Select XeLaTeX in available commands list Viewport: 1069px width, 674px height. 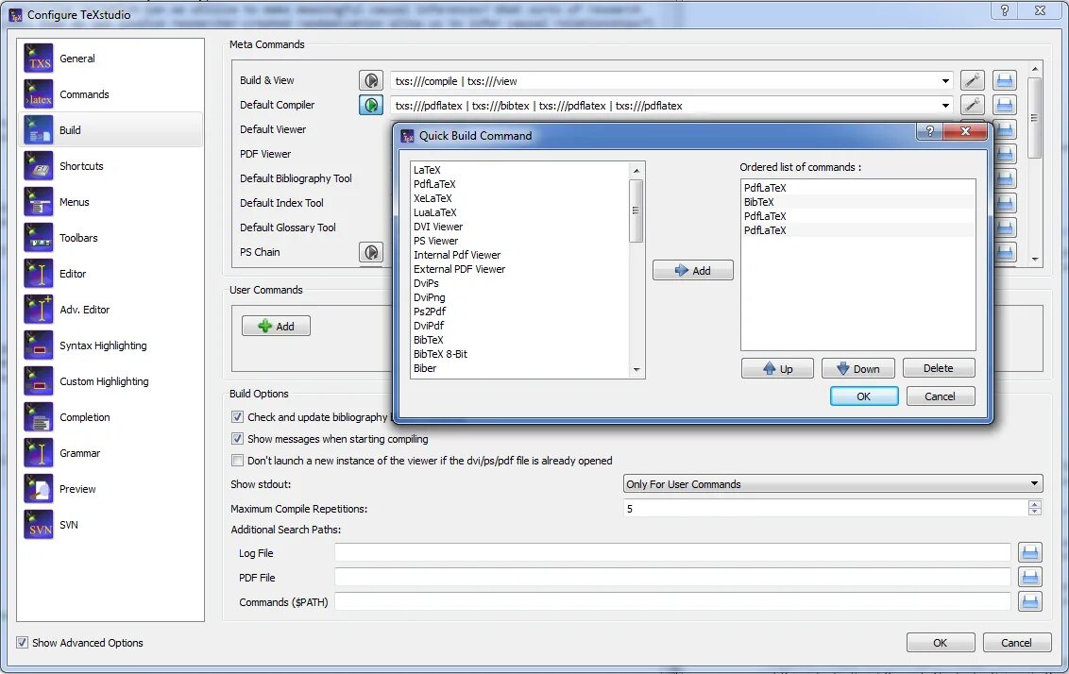point(433,198)
